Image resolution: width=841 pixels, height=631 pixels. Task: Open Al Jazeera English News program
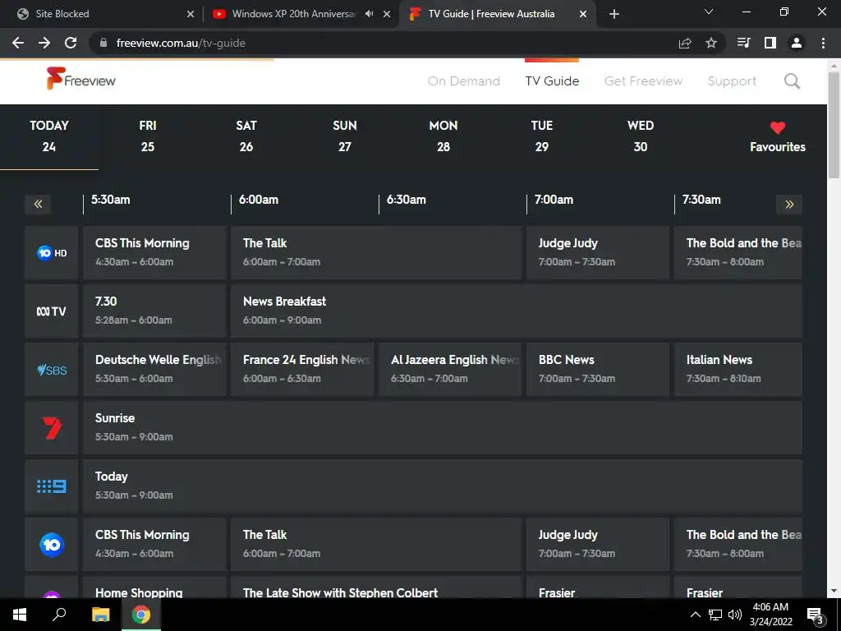coord(450,370)
